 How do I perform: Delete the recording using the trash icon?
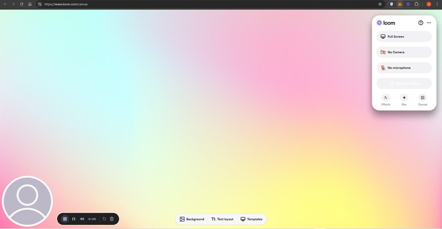[x=112, y=219]
